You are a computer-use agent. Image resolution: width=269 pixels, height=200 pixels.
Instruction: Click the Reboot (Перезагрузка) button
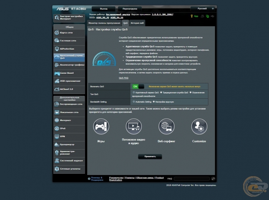[130, 9]
